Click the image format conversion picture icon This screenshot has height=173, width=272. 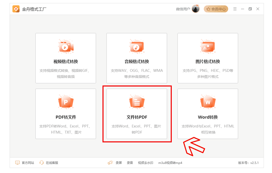(208, 47)
